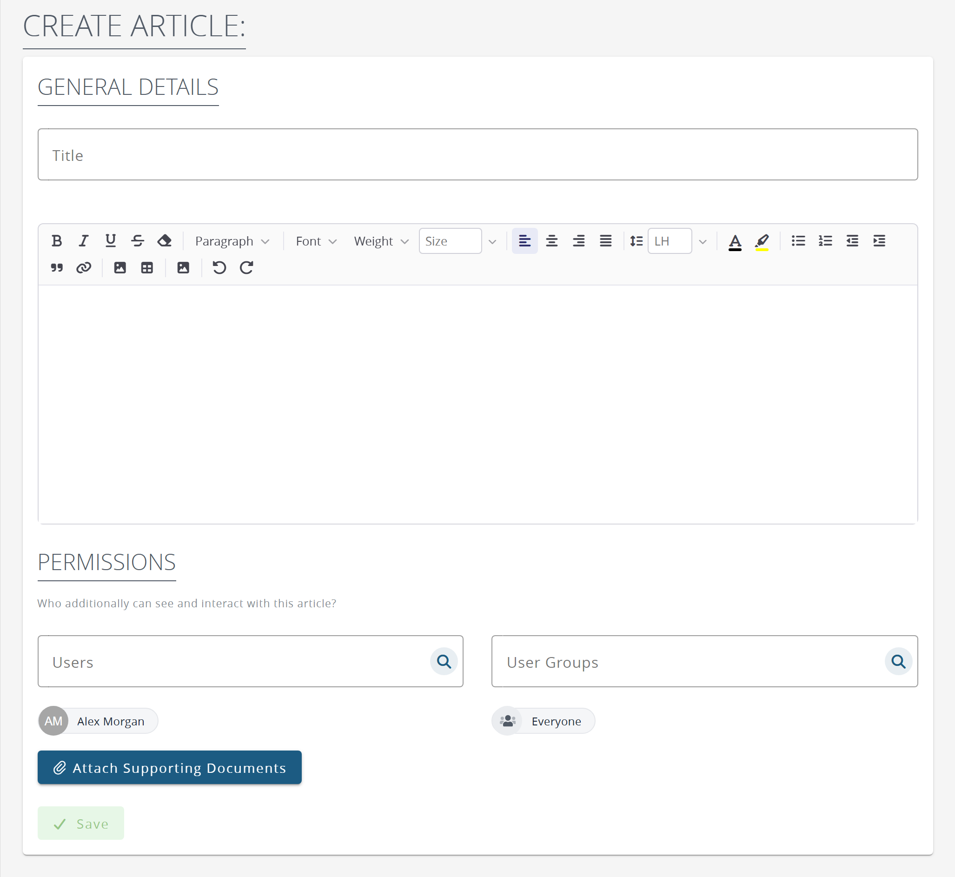Screen dimensions: 955x877
Task: Open the Weight dropdown
Action: click(381, 241)
